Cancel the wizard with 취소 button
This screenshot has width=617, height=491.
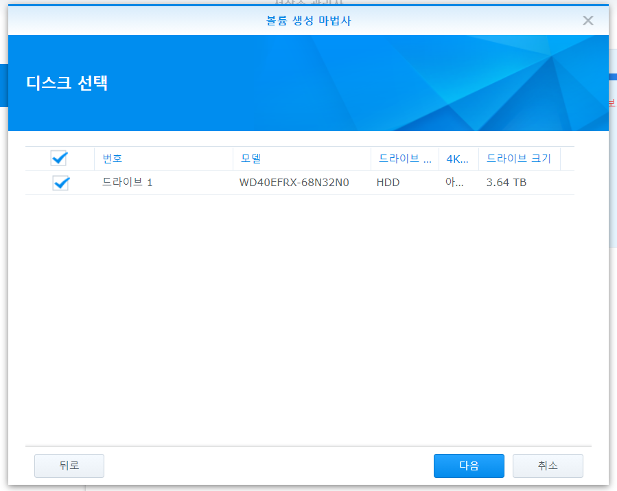tap(548, 466)
